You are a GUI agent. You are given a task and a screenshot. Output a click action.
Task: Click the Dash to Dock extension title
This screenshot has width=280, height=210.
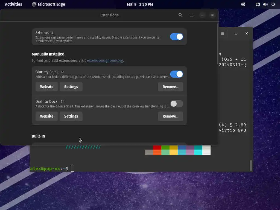[46, 101]
